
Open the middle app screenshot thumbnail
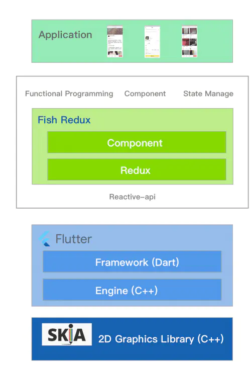pyautogui.click(x=152, y=42)
